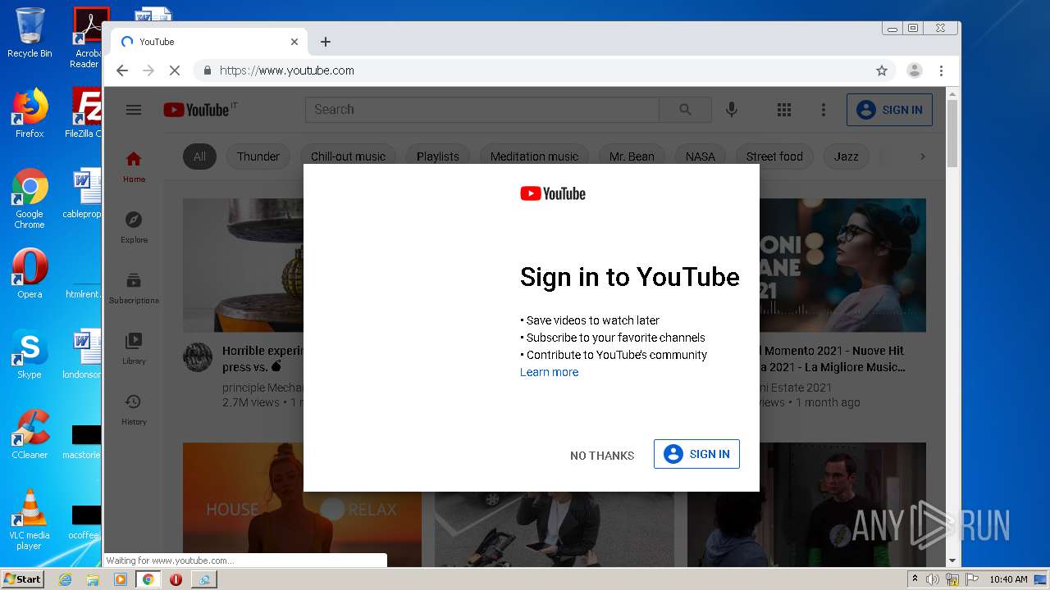Screen dimensions: 1050x590
Task: Select the NASA filter chip
Action: [x=701, y=157]
